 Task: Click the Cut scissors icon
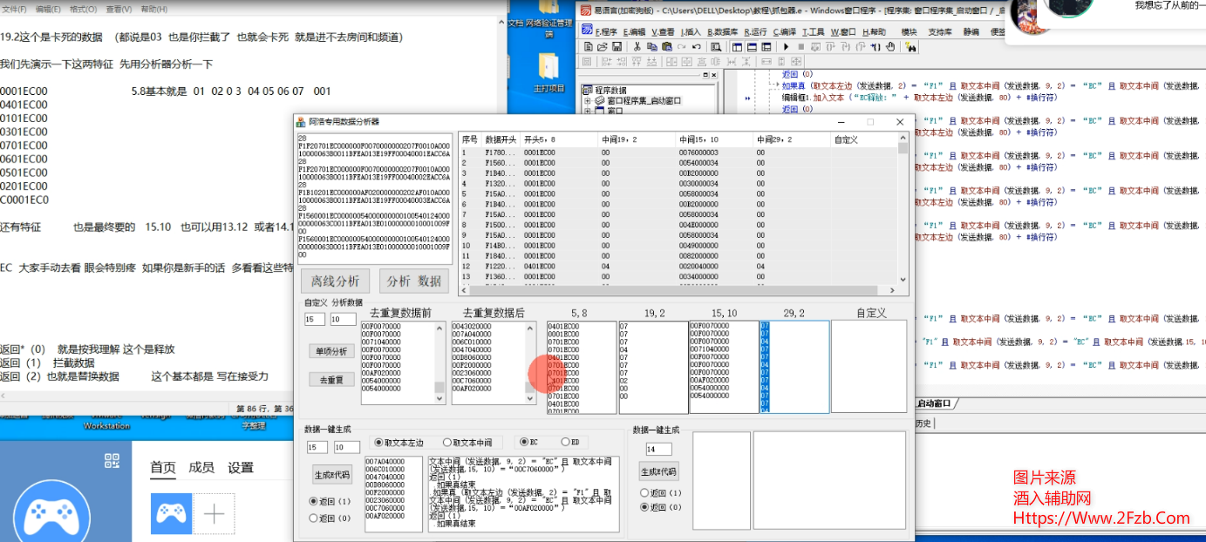click(637, 46)
